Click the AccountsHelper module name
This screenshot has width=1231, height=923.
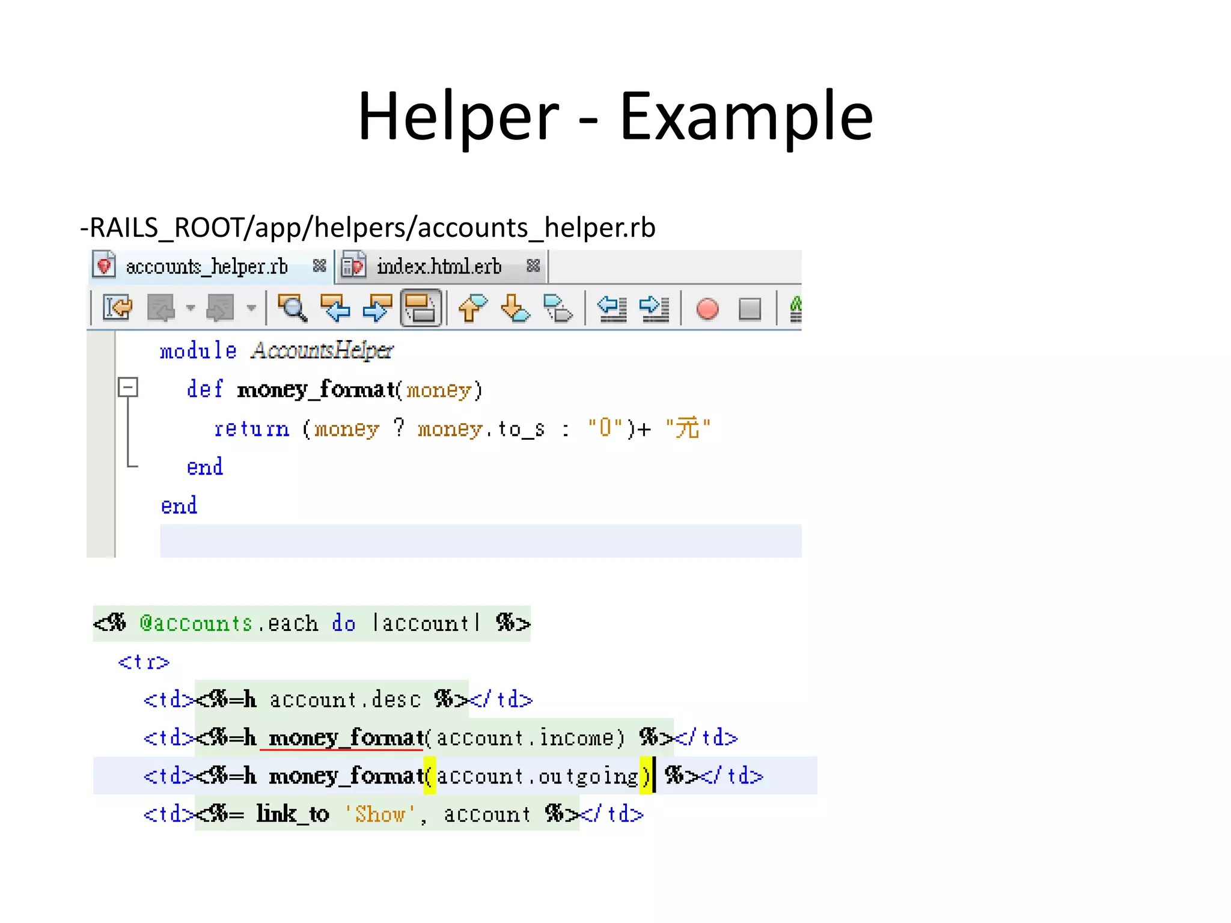click(x=322, y=350)
